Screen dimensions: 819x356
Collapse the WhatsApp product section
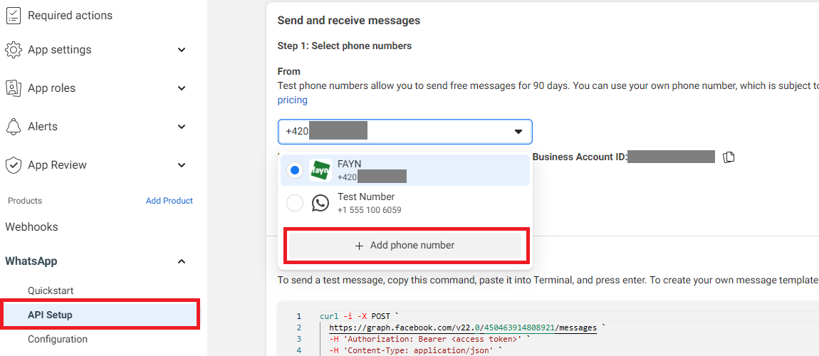click(182, 261)
